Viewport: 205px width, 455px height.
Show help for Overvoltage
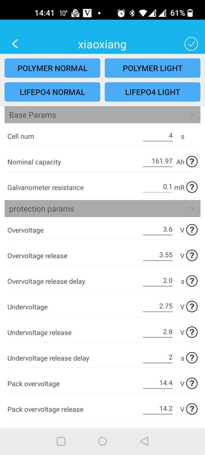(192, 230)
